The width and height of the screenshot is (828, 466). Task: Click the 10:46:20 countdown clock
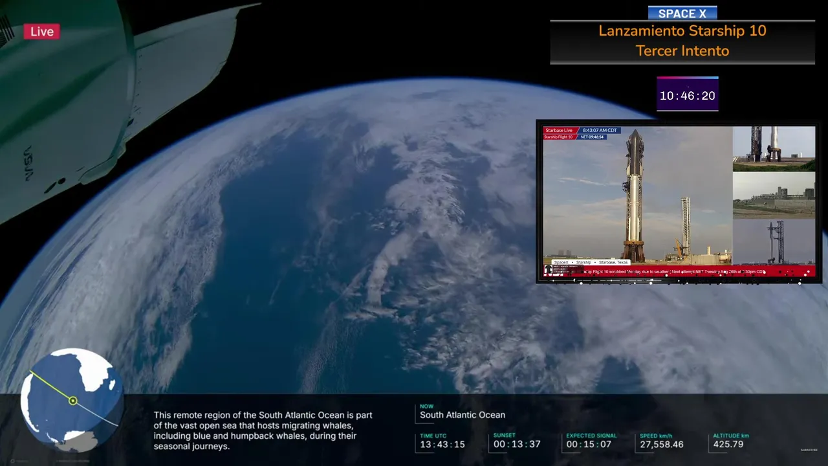pyautogui.click(x=687, y=96)
